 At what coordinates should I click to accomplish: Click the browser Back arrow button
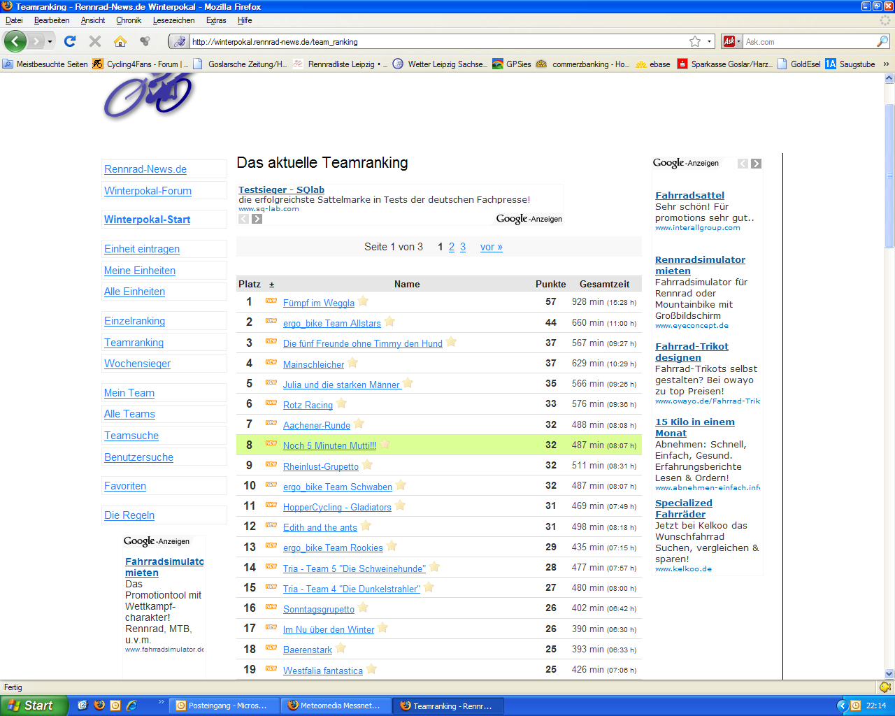[15, 41]
